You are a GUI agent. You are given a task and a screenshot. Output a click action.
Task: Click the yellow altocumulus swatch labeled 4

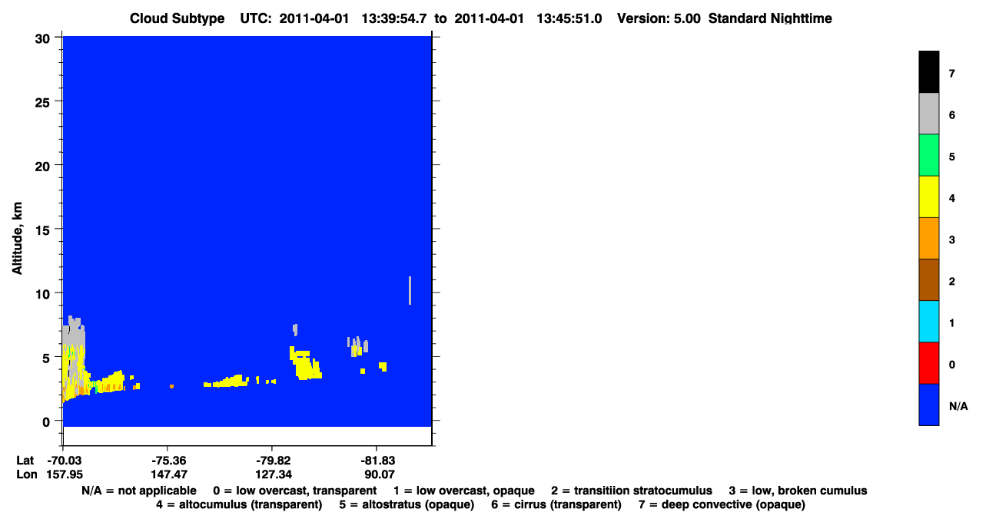928,197
